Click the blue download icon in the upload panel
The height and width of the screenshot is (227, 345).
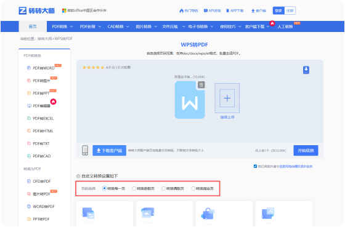[x=306, y=70]
